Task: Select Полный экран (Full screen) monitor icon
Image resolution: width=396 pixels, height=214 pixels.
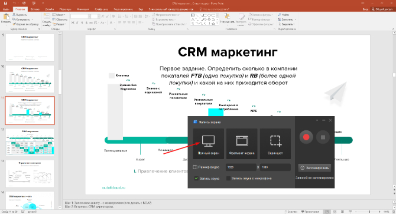Action: 209,141
